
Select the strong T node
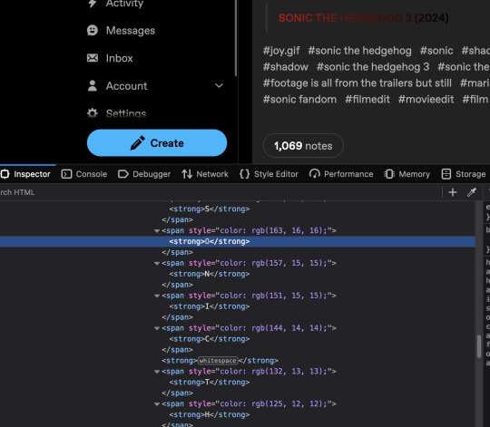pos(210,383)
